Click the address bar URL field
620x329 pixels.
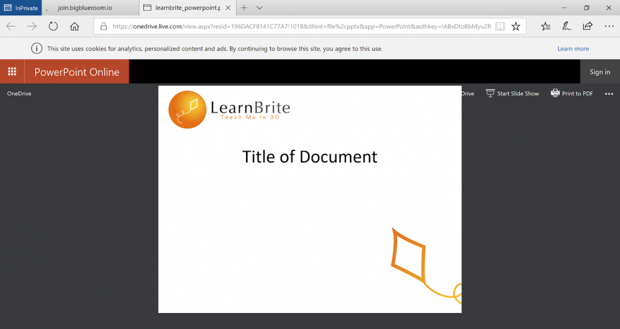[302, 27]
